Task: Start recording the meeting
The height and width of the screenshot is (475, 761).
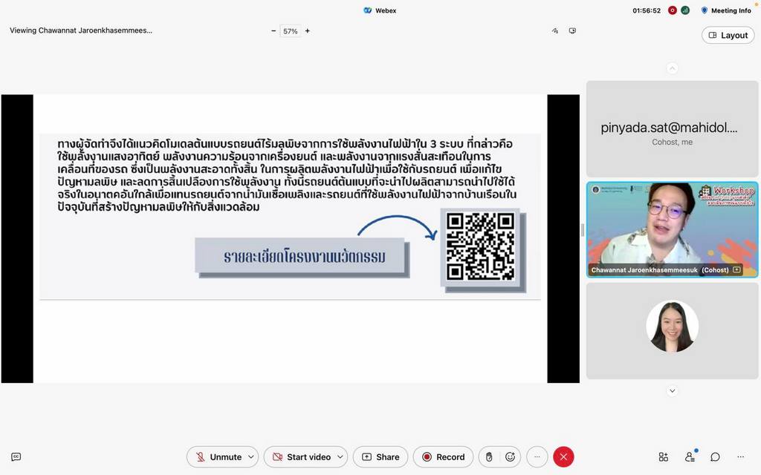Action: 443,457
